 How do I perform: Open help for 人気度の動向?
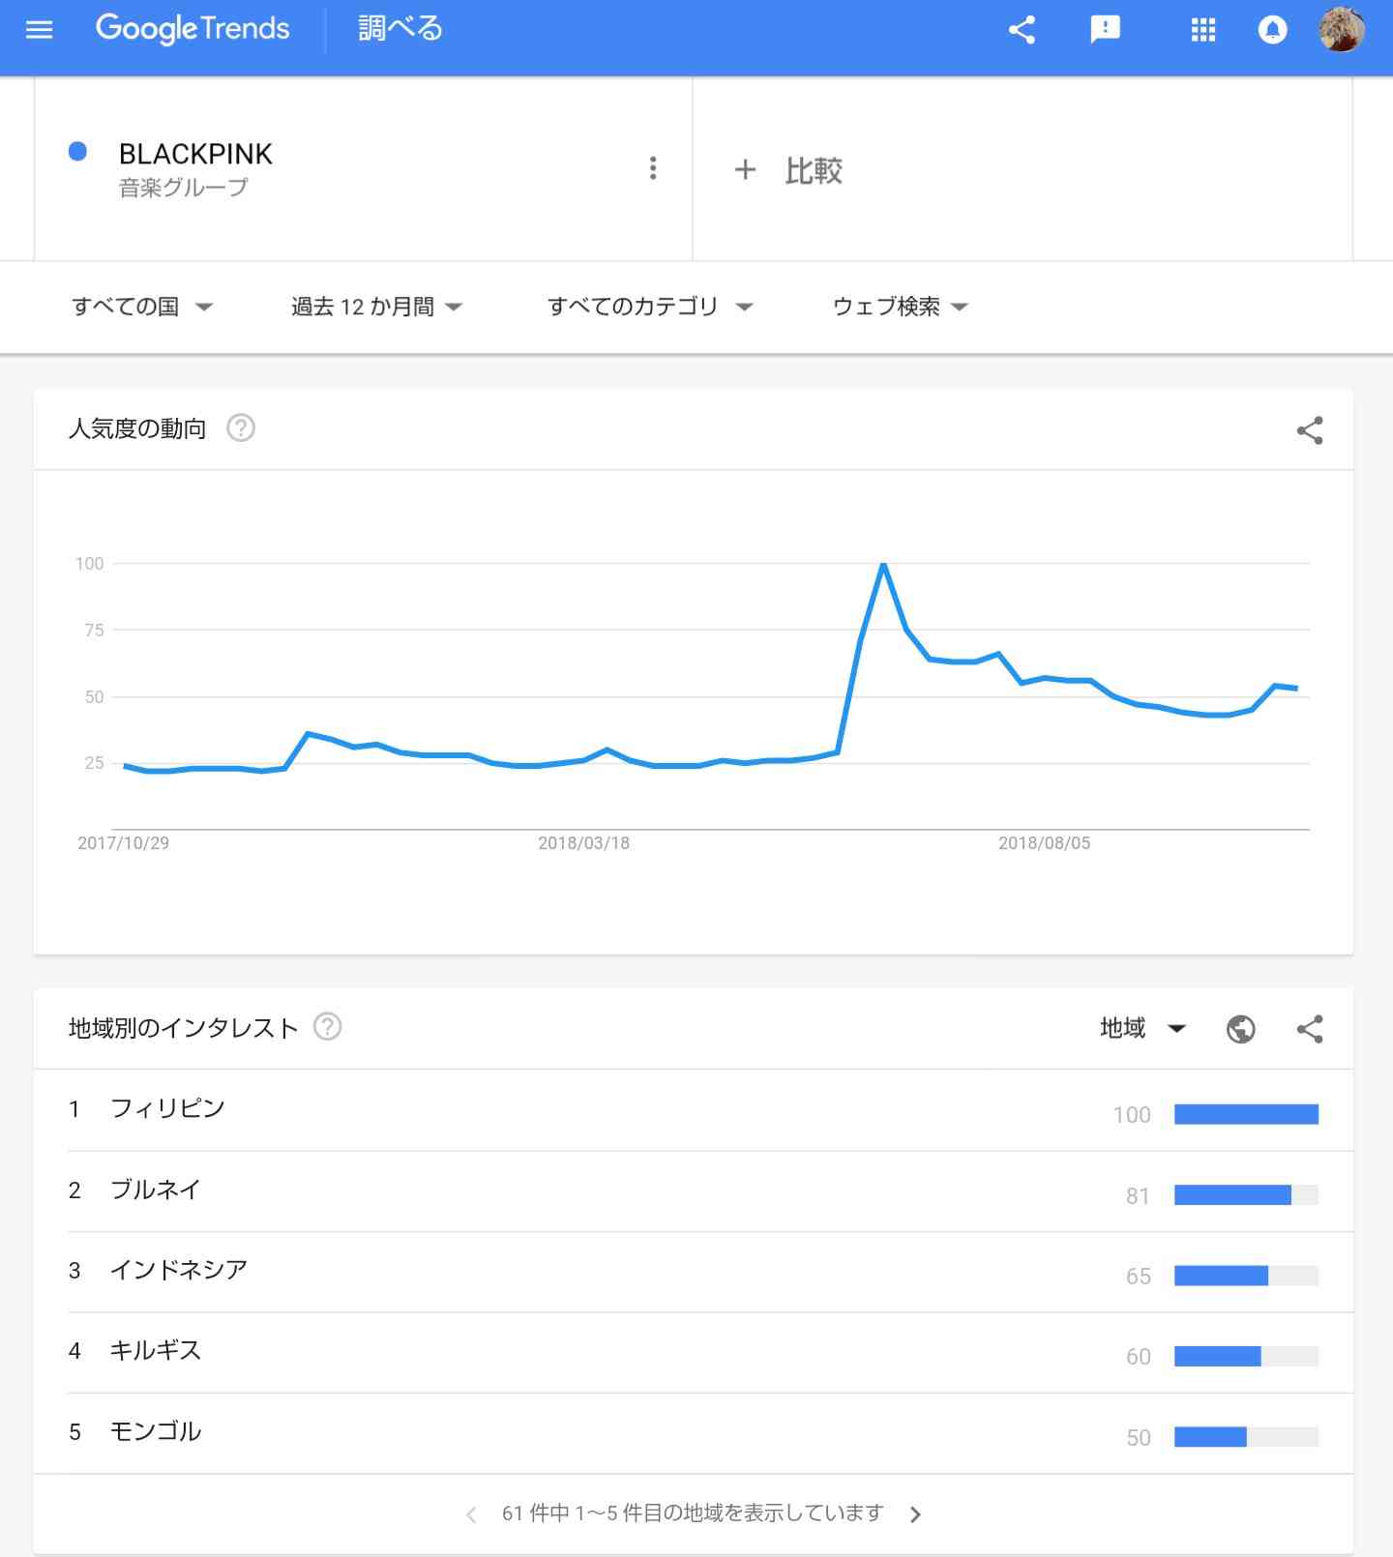241,427
